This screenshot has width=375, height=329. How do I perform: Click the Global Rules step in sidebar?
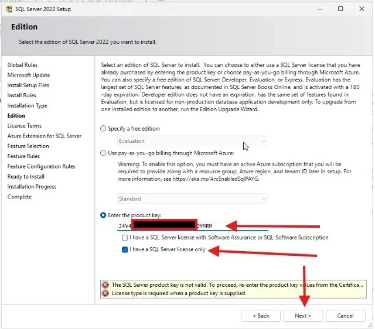coord(22,65)
